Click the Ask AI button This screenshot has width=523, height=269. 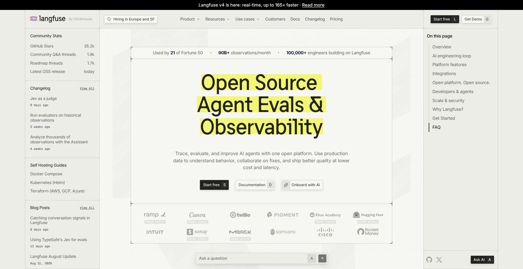pos(482,260)
